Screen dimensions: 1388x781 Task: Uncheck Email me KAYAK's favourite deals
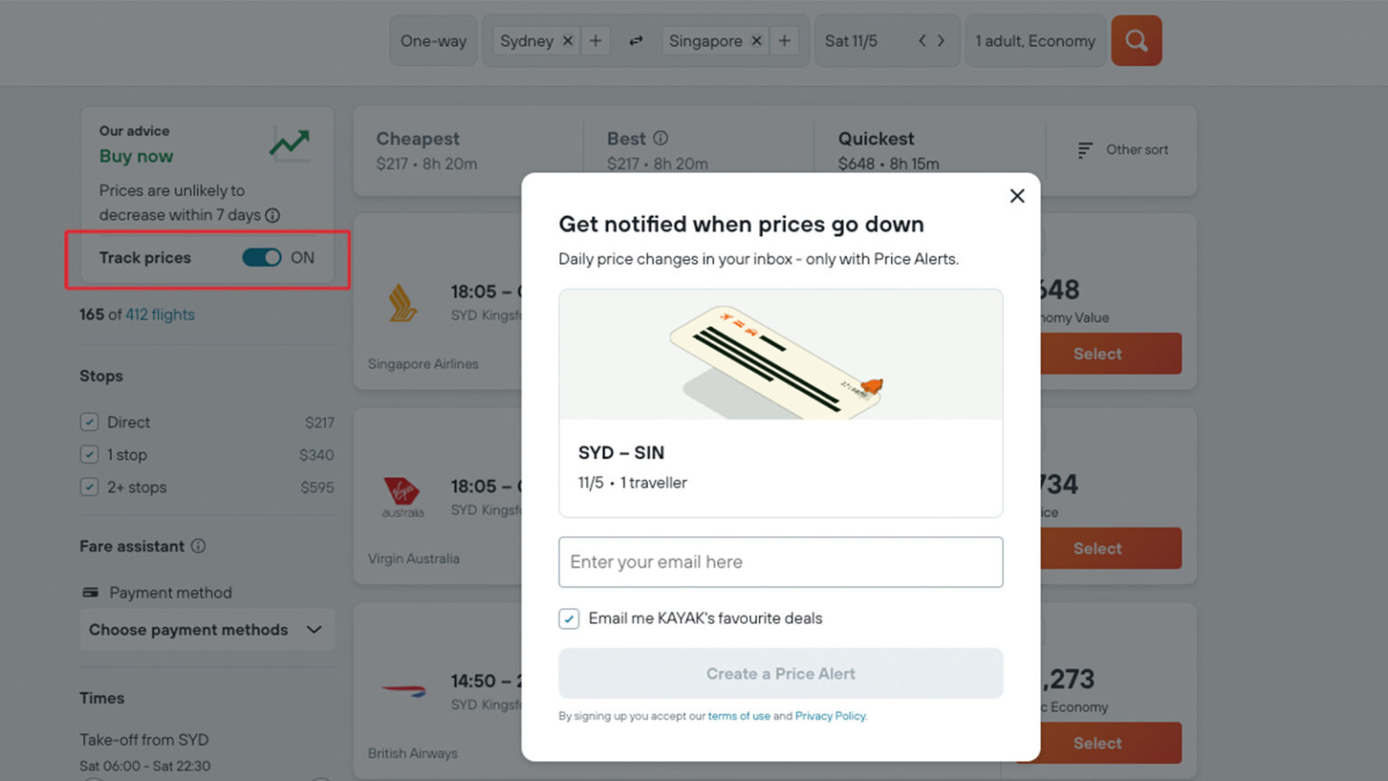[x=568, y=618]
